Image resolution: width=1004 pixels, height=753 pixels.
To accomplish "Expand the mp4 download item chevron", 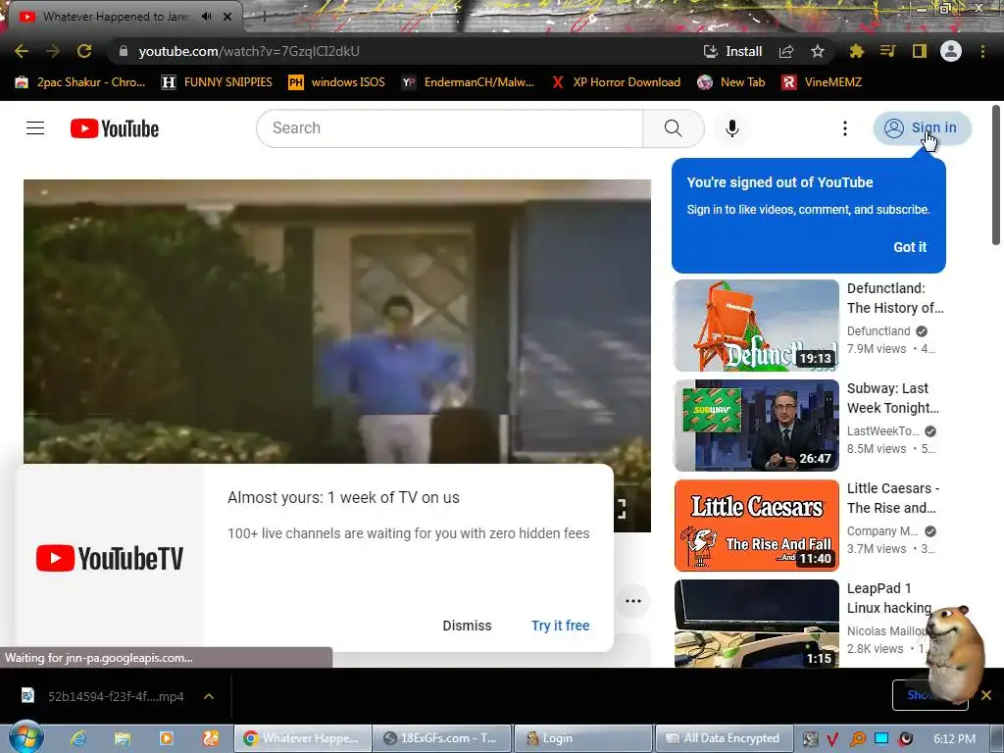I will coord(209,696).
